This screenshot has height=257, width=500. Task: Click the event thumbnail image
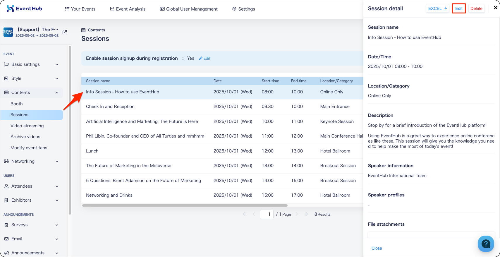(8, 32)
